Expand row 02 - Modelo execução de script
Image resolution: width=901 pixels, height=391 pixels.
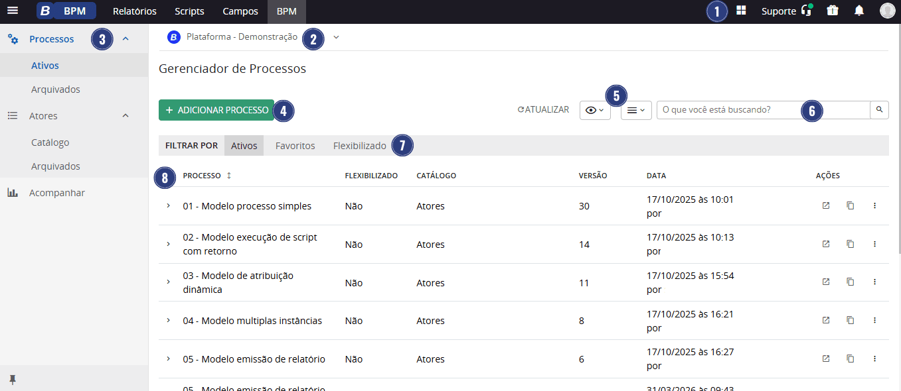168,245
